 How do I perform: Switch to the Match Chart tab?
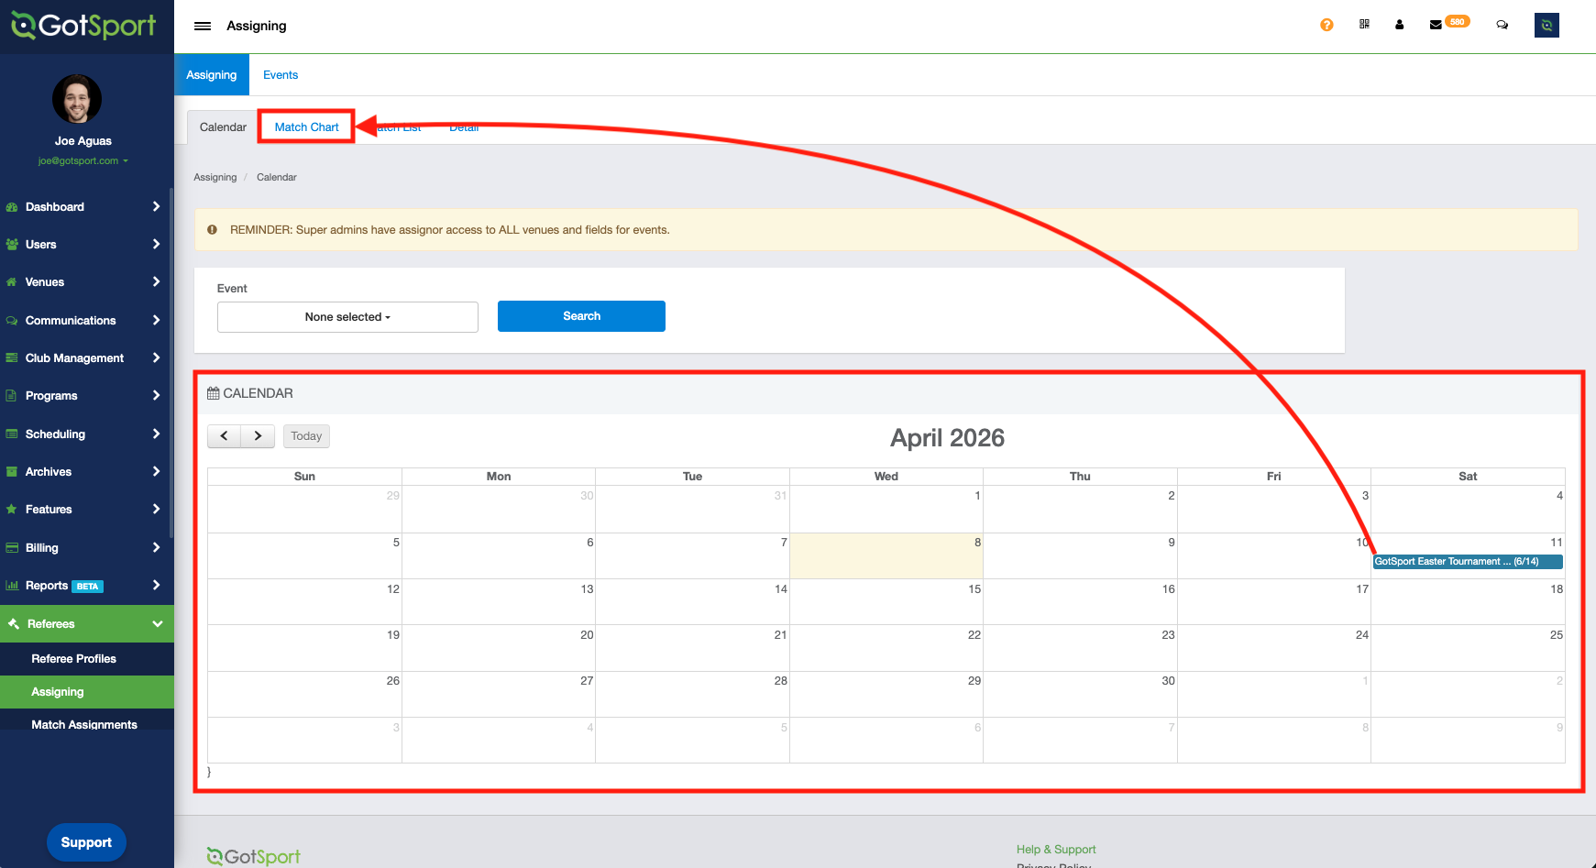pos(306,127)
